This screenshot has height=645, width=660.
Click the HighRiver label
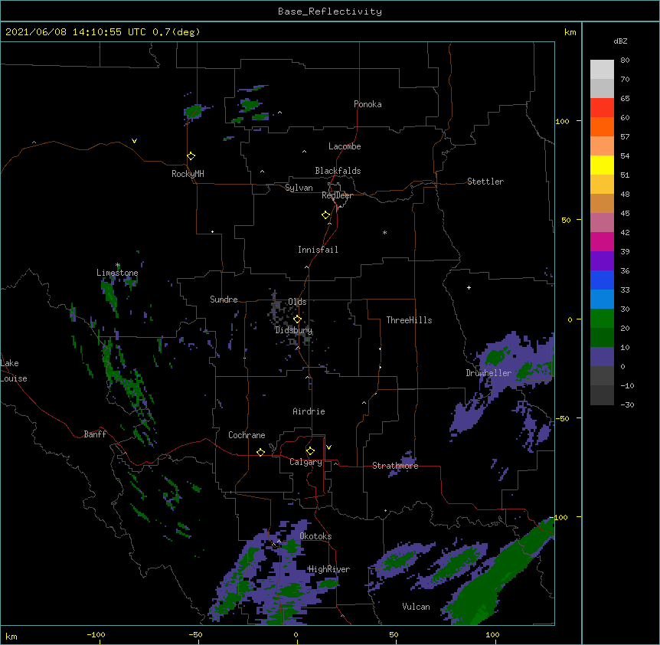(329, 569)
